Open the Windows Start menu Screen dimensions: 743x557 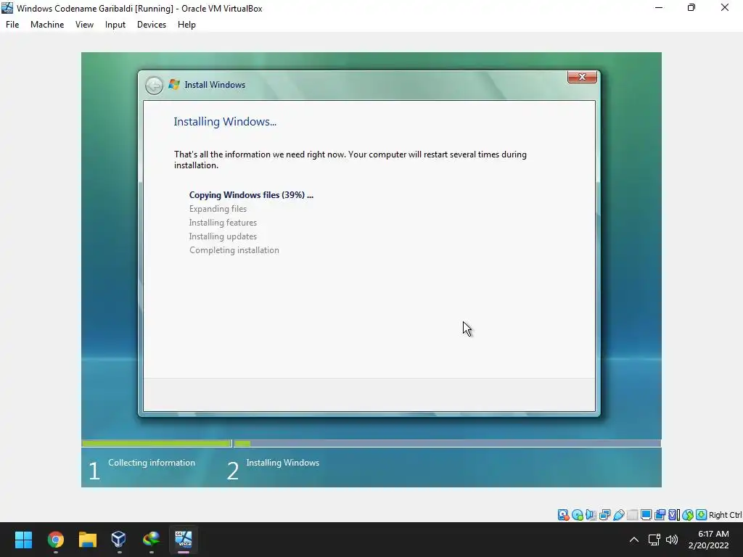pyautogui.click(x=23, y=540)
